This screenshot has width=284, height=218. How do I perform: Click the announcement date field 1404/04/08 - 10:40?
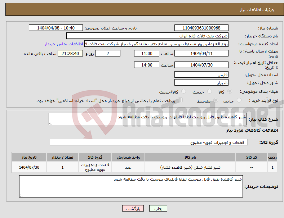[56, 28]
